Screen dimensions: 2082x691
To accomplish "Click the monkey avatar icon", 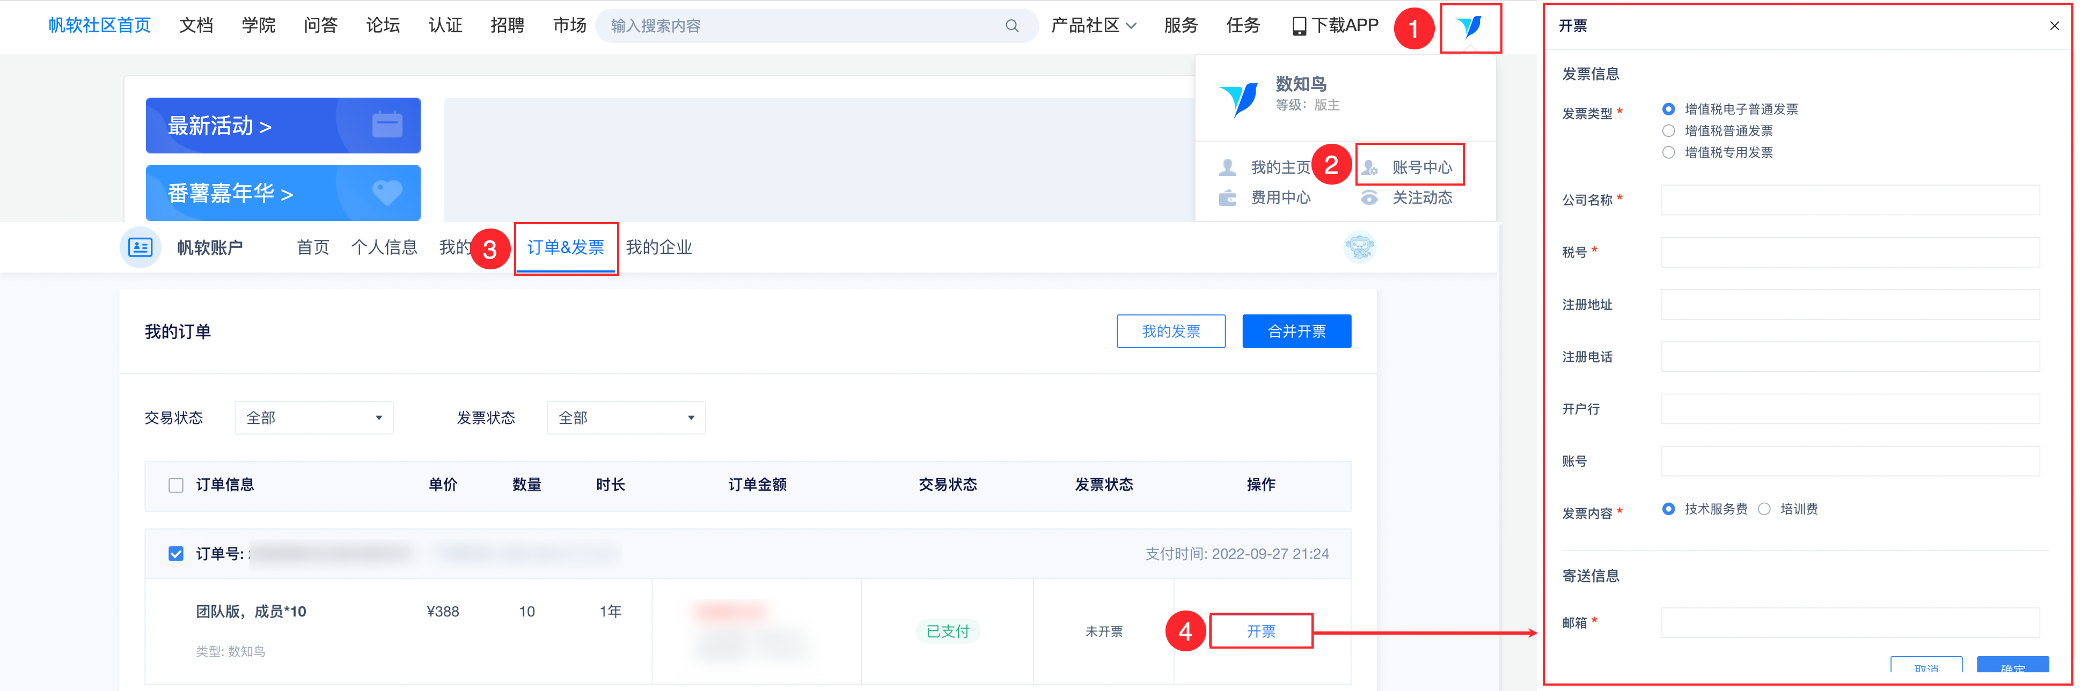I will point(1359,247).
